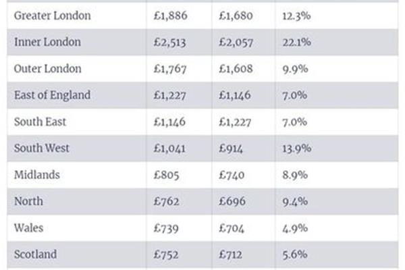Select the Midlands row label
Screen dimensions: 405x270
[37, 175]
